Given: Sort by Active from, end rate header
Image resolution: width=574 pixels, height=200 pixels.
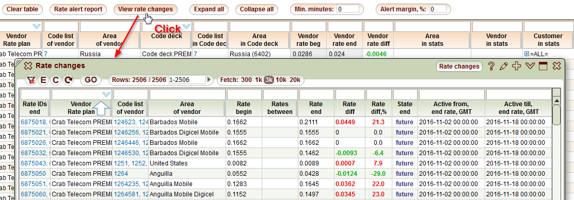Looking at the screenshot, I should pos(451,108).
